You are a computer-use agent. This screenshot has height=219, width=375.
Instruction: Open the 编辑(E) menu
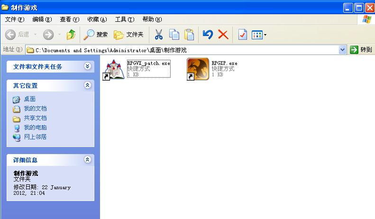point(42,19)
